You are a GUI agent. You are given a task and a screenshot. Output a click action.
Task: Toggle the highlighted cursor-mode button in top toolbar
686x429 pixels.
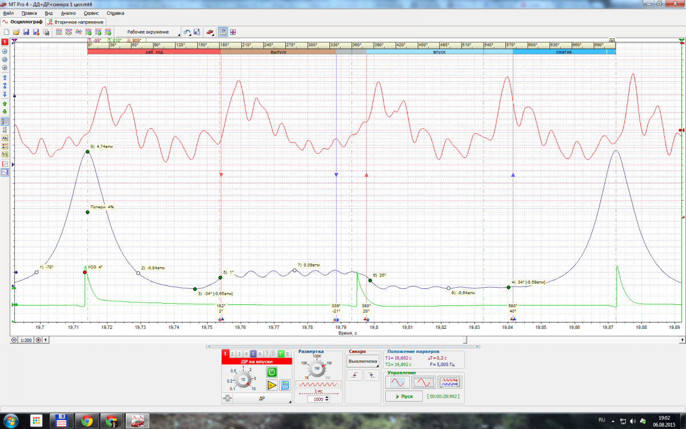click(x=222, y=32)
